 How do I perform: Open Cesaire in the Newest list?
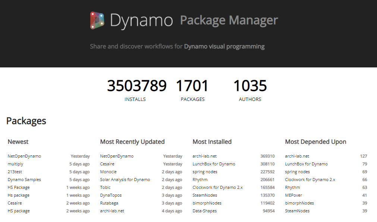[x=15, y=203]
